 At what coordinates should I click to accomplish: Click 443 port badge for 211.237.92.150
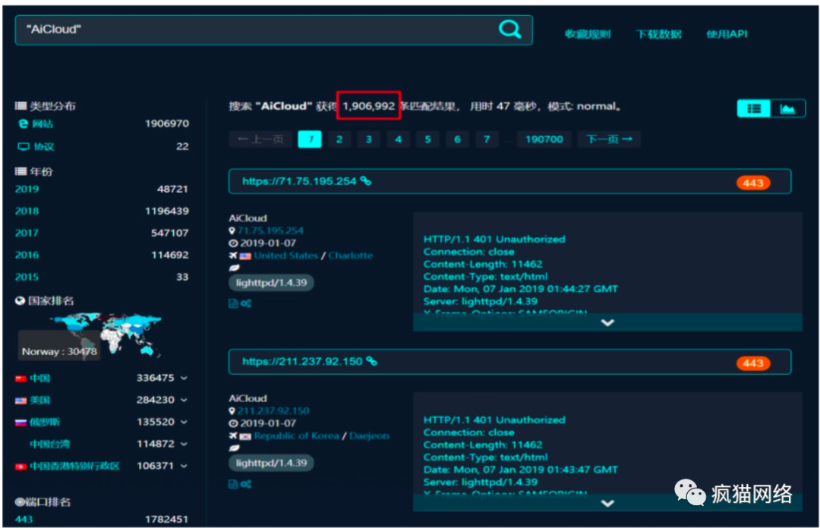tap(752, 363)
